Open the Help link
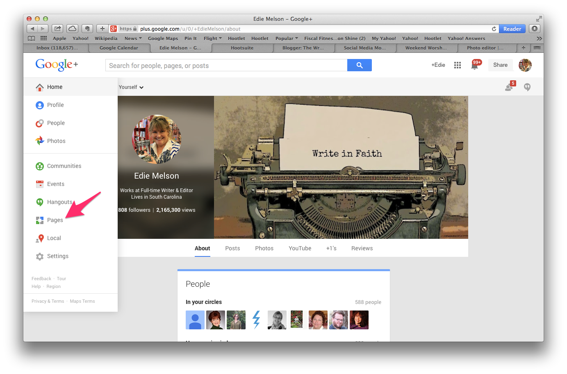Image resolution: width=567 pixels, height=374 pixels. pos(36,286)
